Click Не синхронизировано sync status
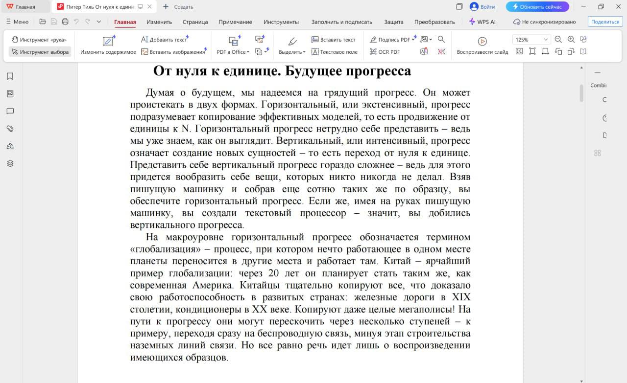 click(544, 22)
